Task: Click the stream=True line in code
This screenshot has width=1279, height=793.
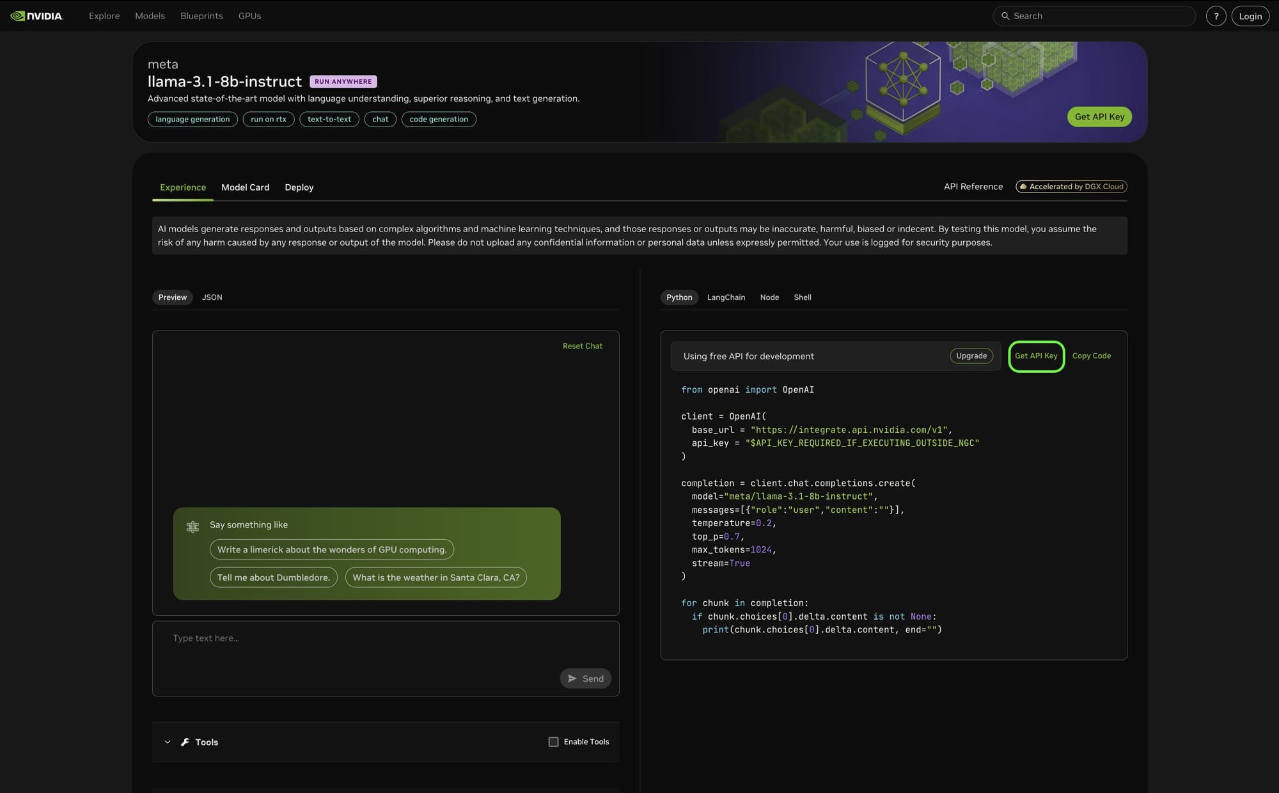Action: pyautogui.click(x=721, y=563)
